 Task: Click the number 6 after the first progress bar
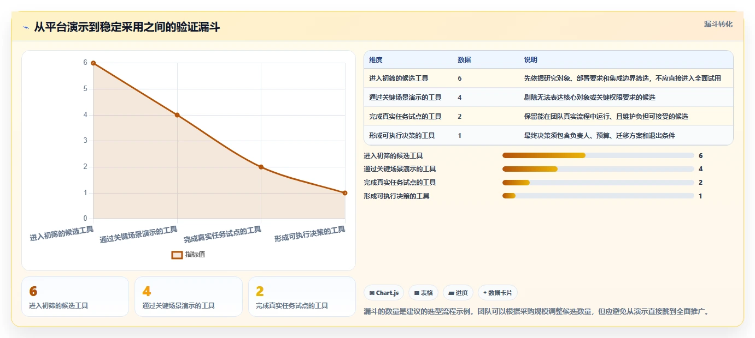pos(701,156)
